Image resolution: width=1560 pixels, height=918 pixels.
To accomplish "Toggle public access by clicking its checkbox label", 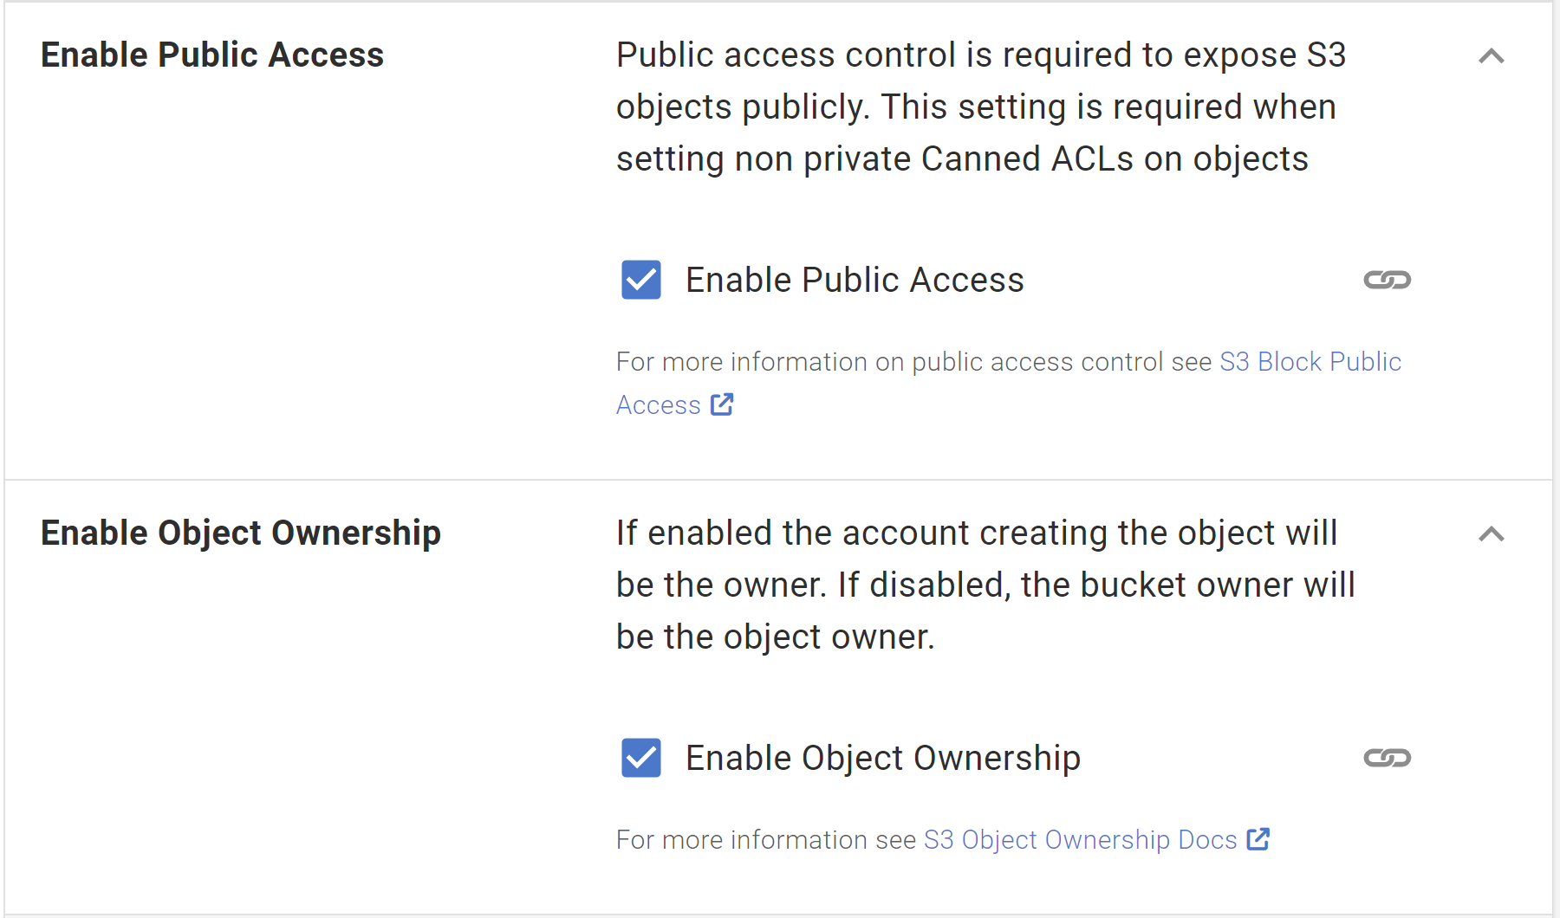I will point(855,279).
